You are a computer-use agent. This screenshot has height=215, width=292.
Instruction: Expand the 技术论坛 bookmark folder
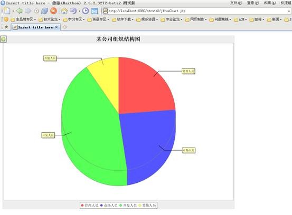tap(49, 19)
